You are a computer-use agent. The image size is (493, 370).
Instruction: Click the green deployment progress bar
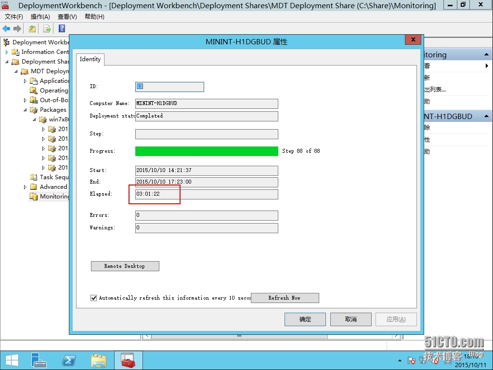[x=207, y=151]
